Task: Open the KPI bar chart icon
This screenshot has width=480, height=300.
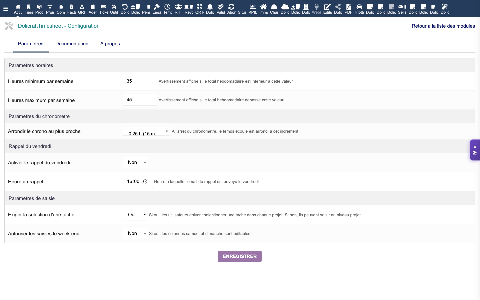Action: pos(253,7)
